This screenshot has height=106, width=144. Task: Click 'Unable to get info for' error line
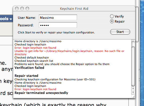point(69,52)
